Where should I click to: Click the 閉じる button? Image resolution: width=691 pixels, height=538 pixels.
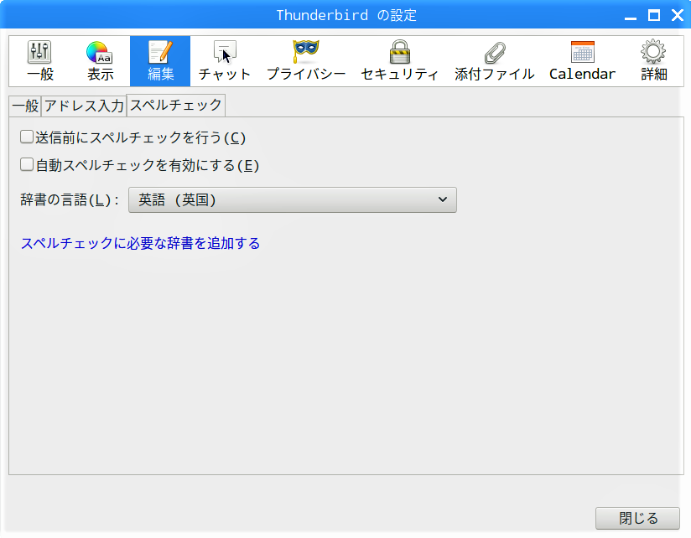click(x=637, y=518)
